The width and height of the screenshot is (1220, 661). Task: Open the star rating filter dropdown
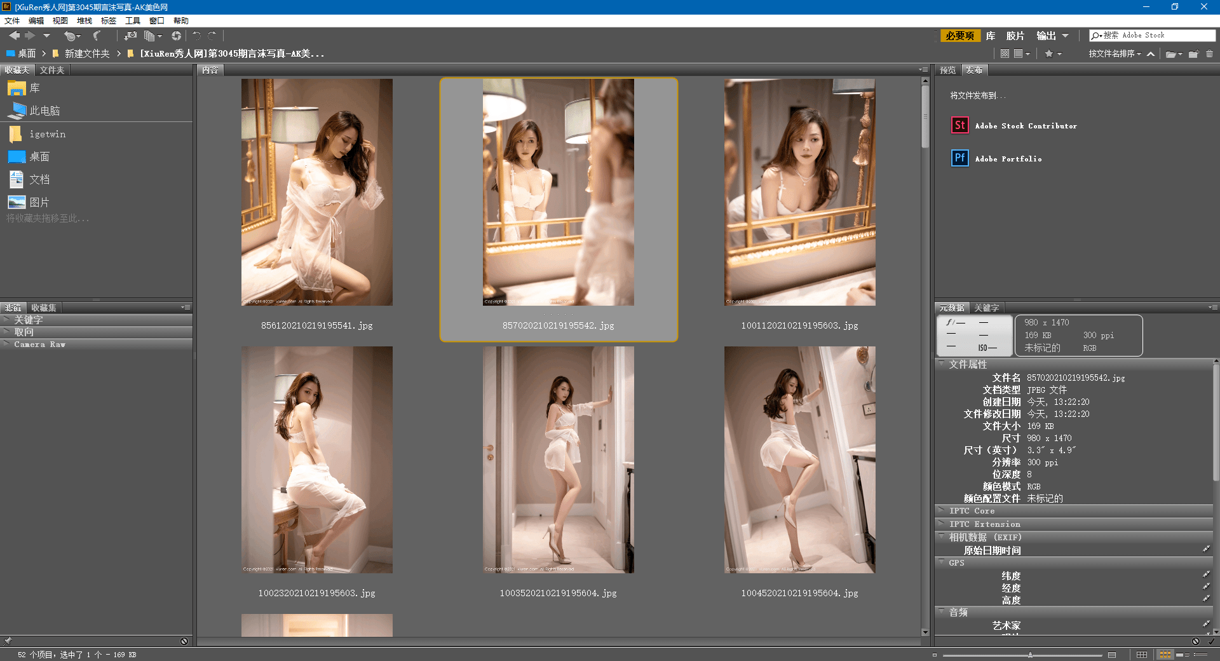pos(1053,54)
